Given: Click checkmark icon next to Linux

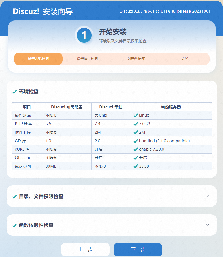Looking at the screenshot, I should pyautogui.click(x=136, y=115).
